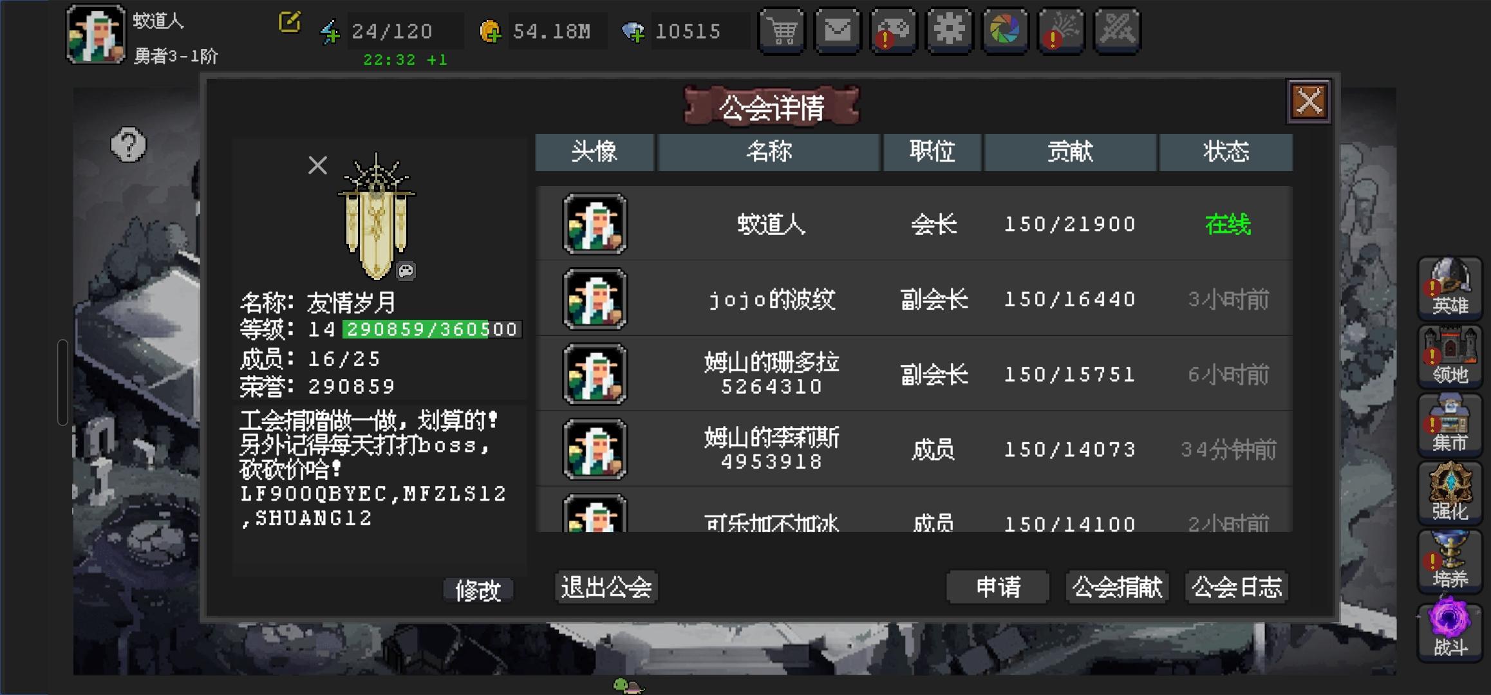Screen dimensions: 1491x695
Task: Open 公会日志 guild log
Action: pos(1237,587)
